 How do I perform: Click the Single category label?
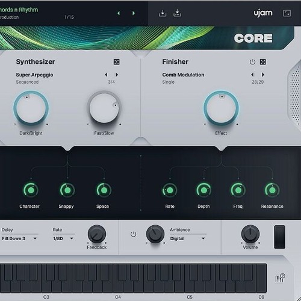[x=168, y=82]
